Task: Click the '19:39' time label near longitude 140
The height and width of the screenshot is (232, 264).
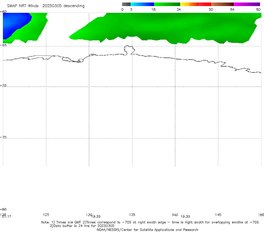Action: [185, 217]
